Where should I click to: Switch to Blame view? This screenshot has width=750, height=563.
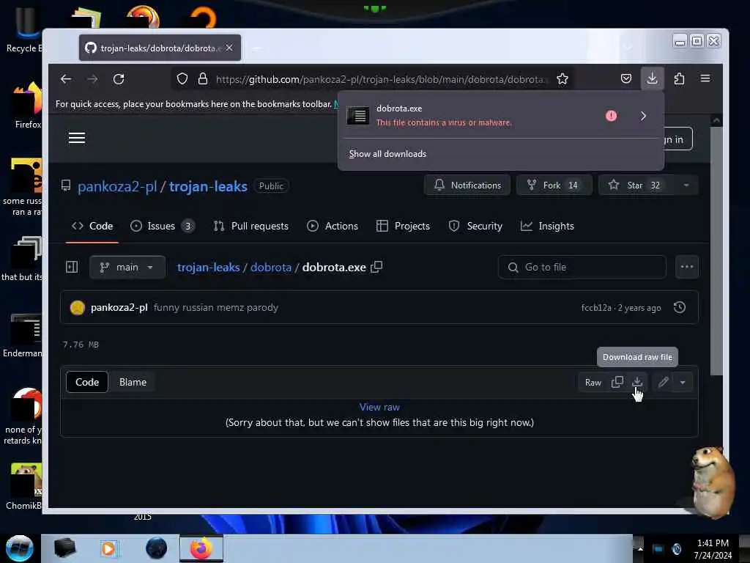(133, 382)
